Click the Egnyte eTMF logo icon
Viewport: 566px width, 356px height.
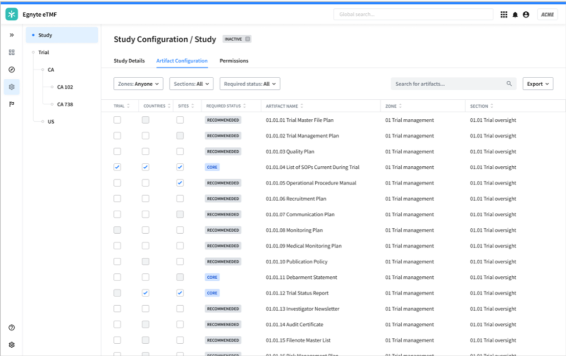12,15
